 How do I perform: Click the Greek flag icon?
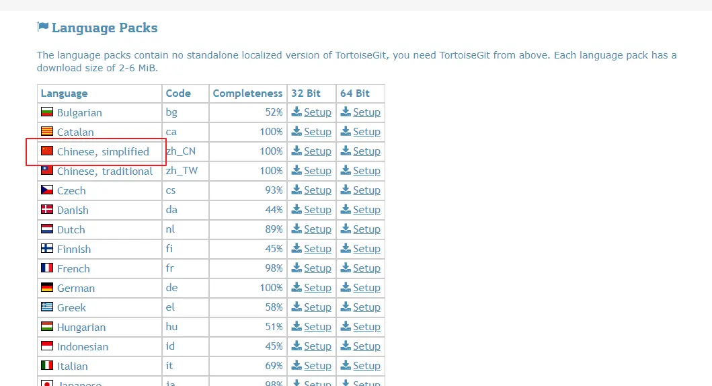(47, 307)
